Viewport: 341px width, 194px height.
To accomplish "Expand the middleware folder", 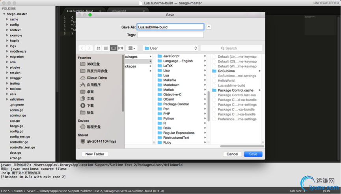I will pyautogui.click(x=7, y=51).
